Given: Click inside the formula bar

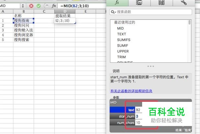Looking at the screenshot, I should point(82,6).
